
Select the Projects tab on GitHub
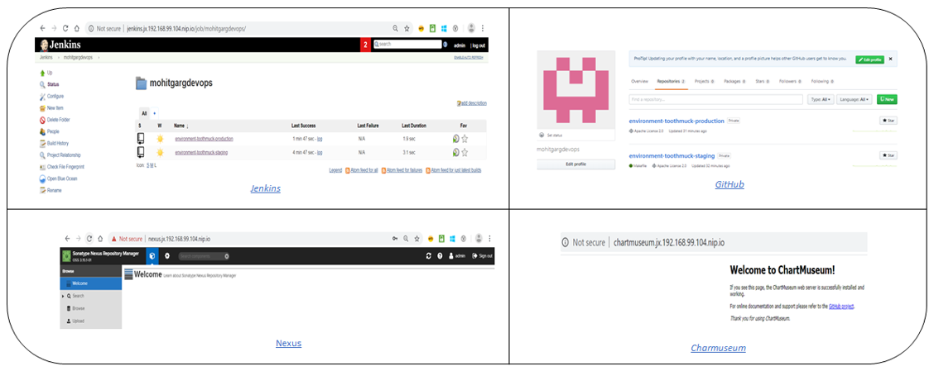pos(705,81)
